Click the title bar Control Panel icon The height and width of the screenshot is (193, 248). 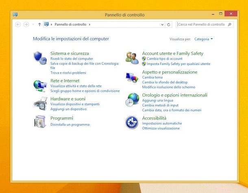coord(15,15)
